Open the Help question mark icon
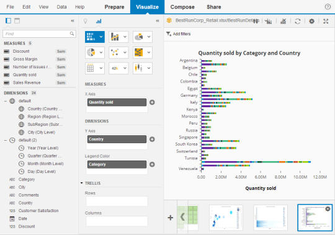This screenshot has width=335, height=235. [328, 7]
